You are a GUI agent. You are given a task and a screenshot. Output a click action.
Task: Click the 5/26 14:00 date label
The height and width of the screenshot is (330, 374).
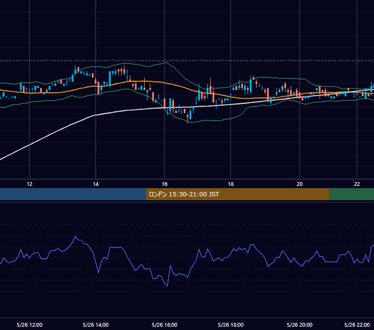tap(96, 324)
